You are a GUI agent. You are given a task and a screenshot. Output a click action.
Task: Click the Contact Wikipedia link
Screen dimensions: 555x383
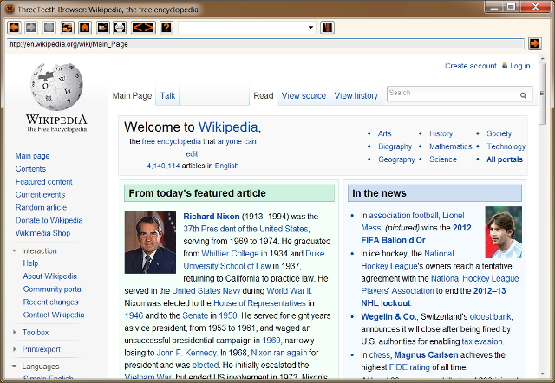click(54, 315)
